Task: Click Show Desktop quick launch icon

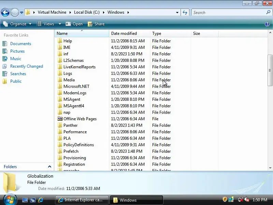Action: 25,200
